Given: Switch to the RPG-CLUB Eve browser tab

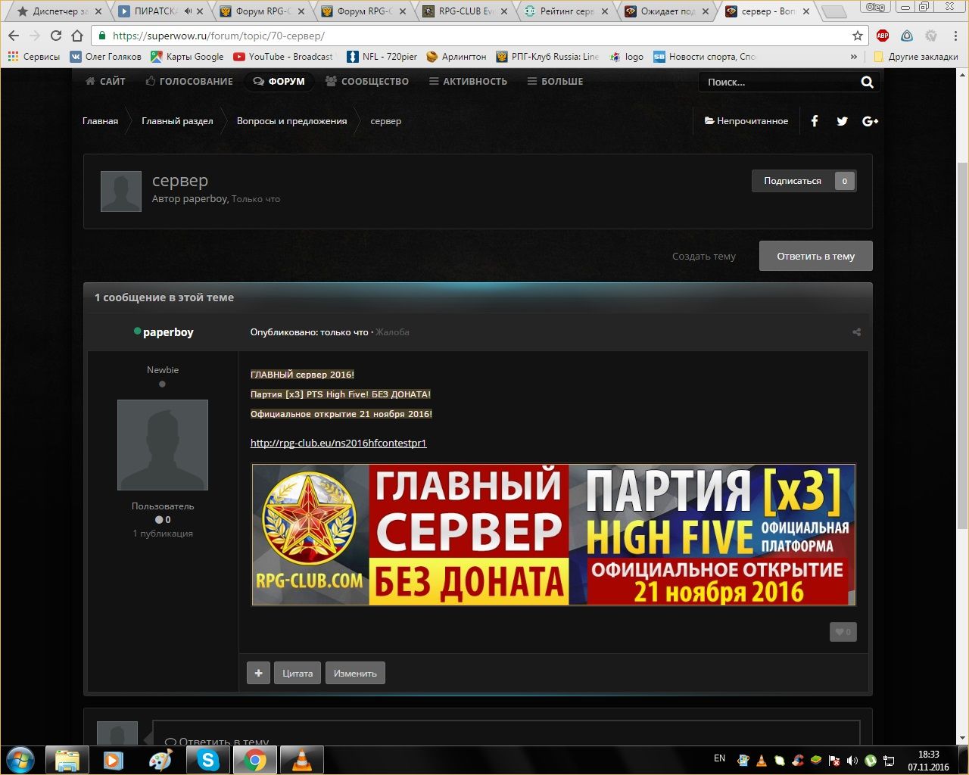Looking at the screenshot, I should pyautogui.click(x=466, y=11).
